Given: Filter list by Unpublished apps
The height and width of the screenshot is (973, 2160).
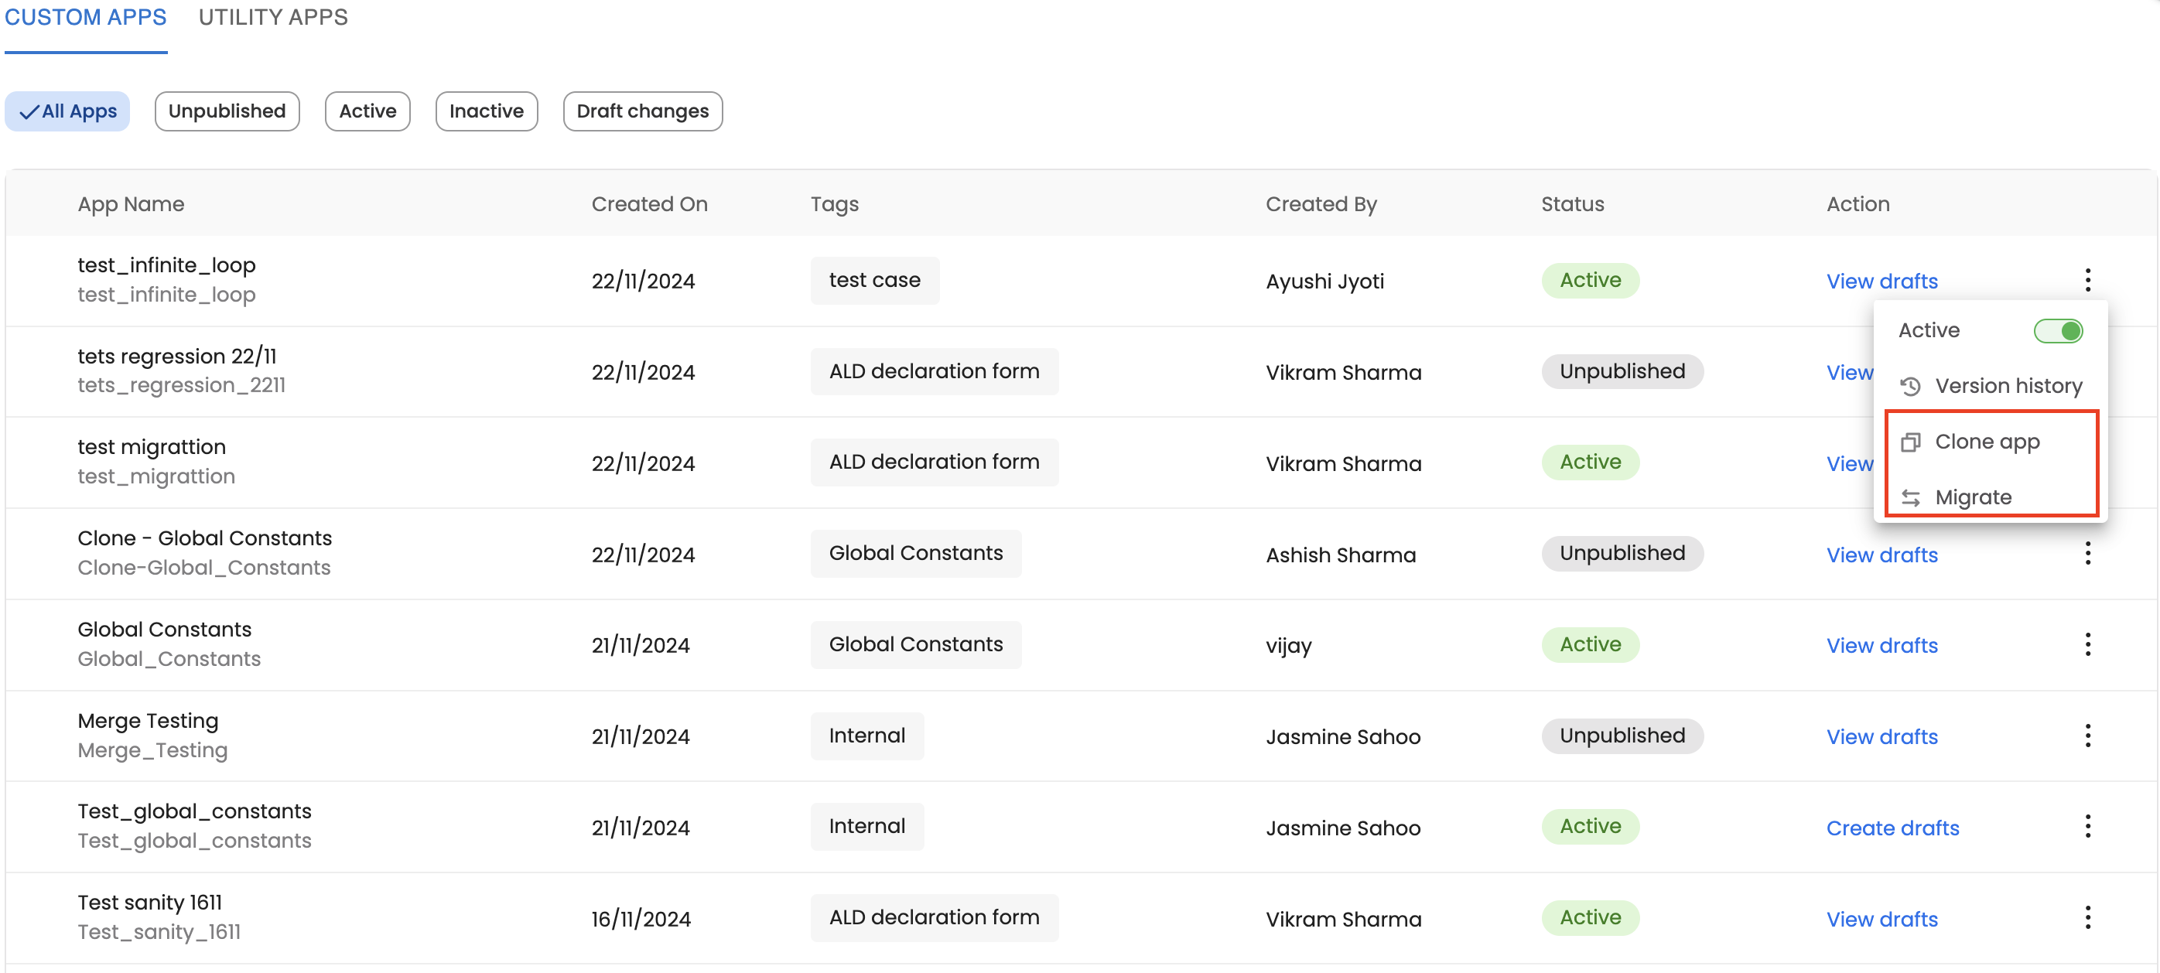Looking at the screenshot, I should [227, 111].
